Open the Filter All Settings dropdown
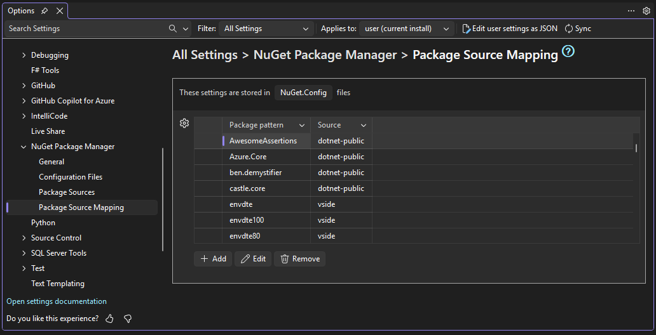 266,29
